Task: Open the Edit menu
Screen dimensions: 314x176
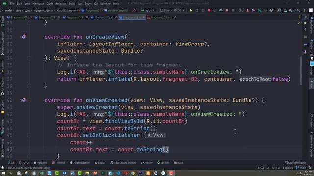Action: point(20,3)
